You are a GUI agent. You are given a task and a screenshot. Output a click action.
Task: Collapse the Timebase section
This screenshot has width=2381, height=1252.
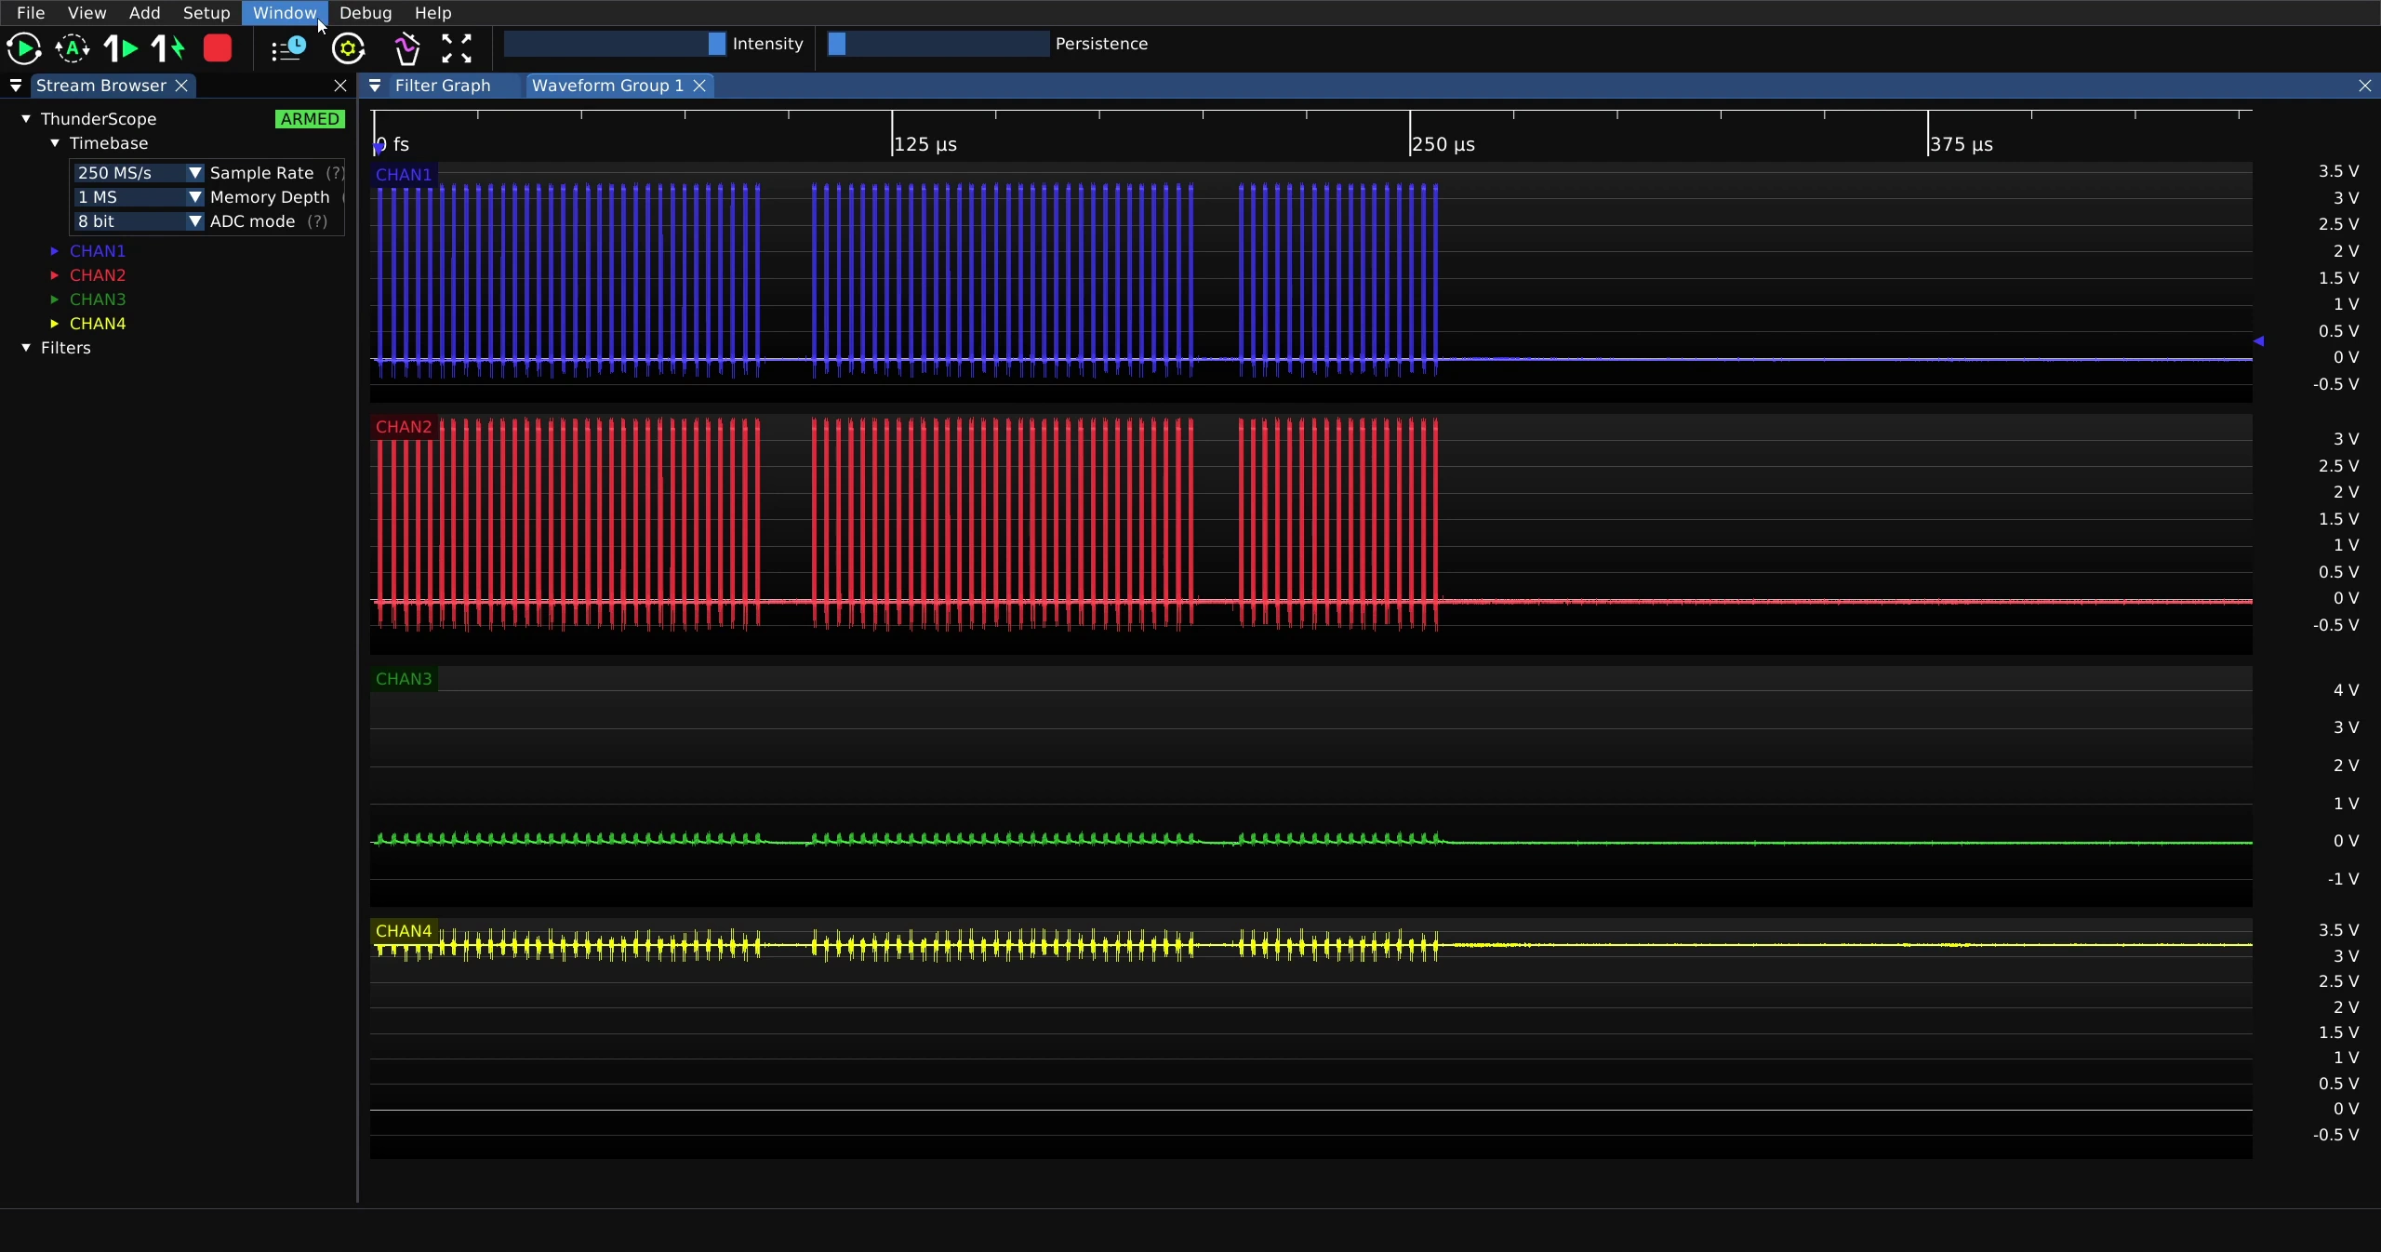[x=55, y=143]
